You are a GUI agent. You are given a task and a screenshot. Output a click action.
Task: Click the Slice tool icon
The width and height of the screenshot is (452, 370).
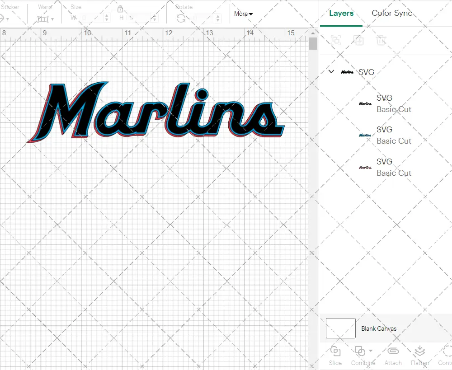(335, 351)
